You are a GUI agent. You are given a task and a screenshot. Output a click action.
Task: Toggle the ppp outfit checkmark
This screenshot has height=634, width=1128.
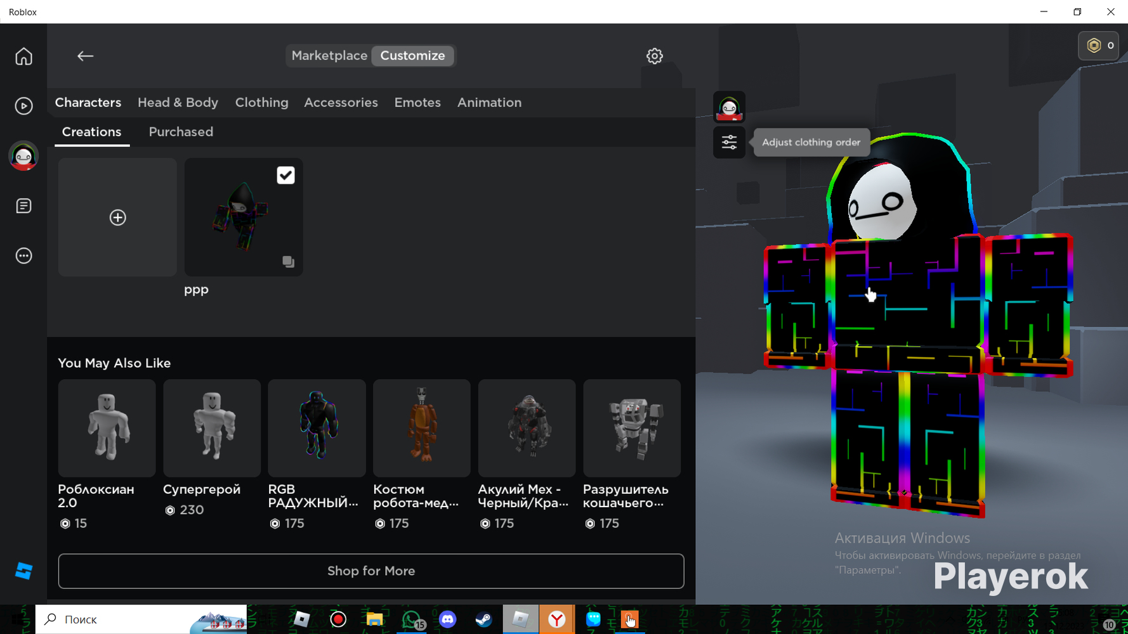pyautogui.click(x=285, y=175)
